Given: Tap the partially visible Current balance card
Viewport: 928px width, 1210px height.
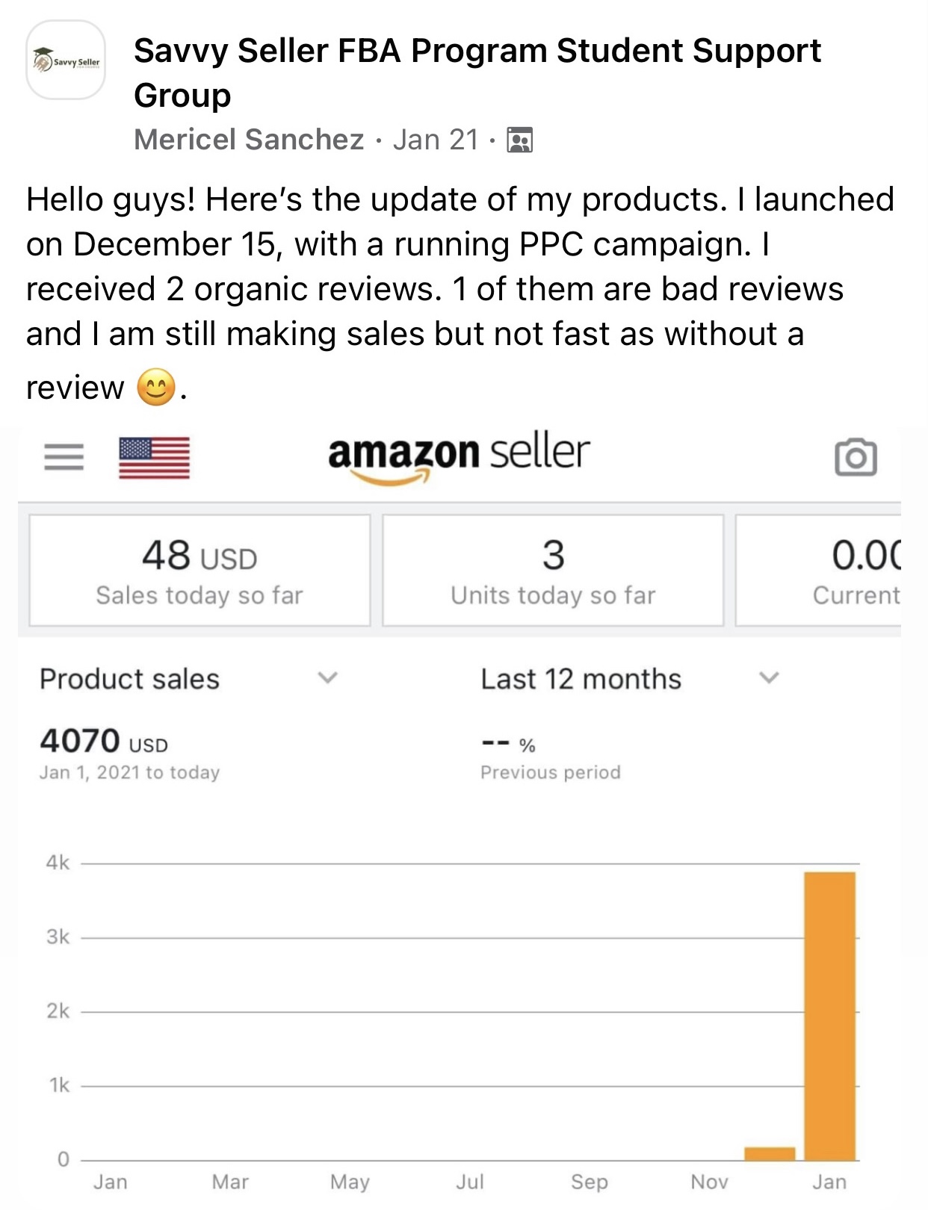Looking at the screenshot, I should tap(819, 571).
